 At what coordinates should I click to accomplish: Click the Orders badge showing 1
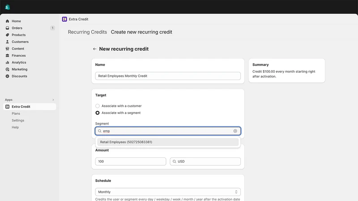coord(52,28)
